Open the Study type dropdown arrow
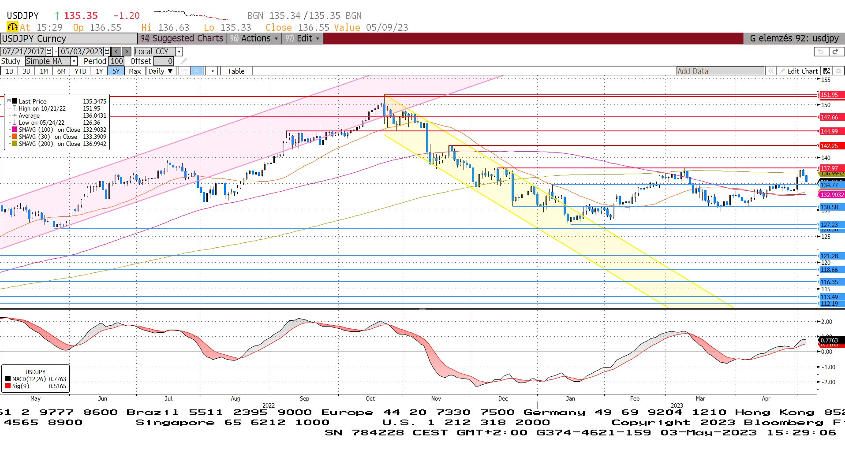 [74, 61]
